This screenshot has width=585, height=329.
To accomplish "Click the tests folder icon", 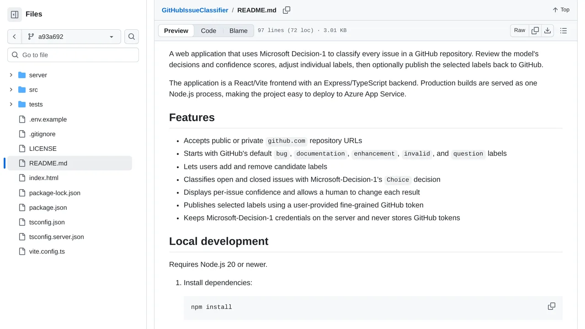I will tap(22, 104).
